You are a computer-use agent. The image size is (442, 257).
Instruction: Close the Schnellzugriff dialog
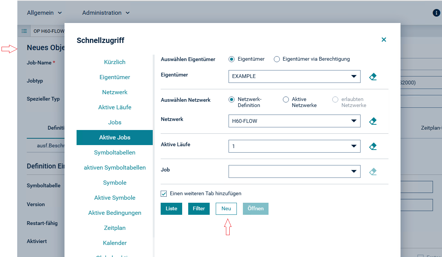pos(384,40)
